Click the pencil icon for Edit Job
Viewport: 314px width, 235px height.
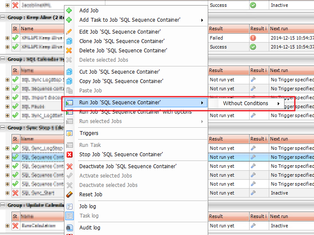pyautogui.click(x=70, y=32)
